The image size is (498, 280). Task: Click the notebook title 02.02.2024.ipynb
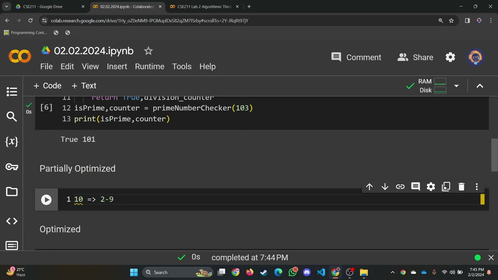[x=93, y=51]
